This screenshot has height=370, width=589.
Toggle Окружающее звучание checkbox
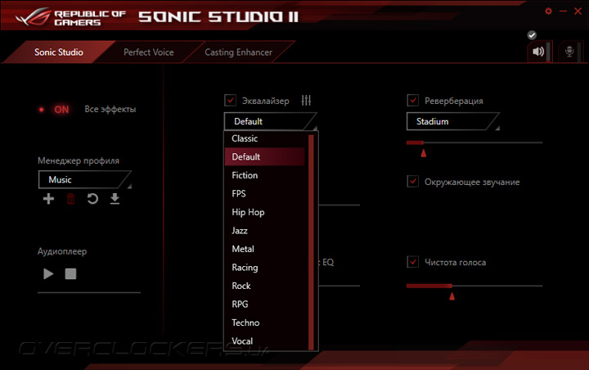click(413, 181)
